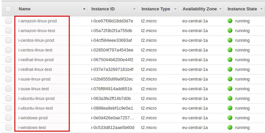The image size is (265, 133).
Task: Click the Instance Type column header
Action: tap(156, 9)
